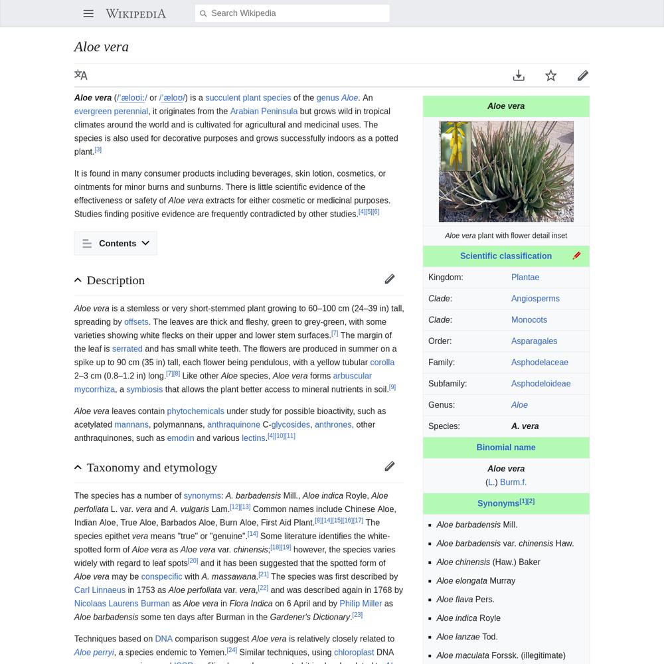The width and height of the screenshot is (664, 664).
Task: Follow the conspecific link
Action: pos(161,577)
